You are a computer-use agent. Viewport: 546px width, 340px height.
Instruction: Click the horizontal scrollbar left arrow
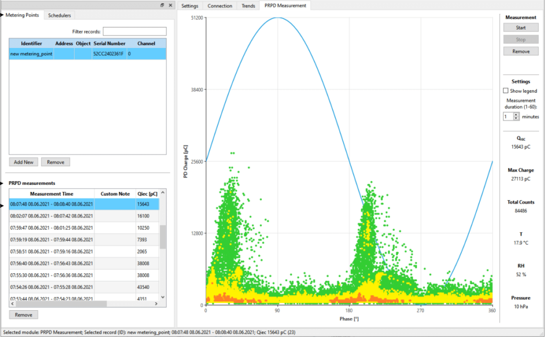[13, 304]
